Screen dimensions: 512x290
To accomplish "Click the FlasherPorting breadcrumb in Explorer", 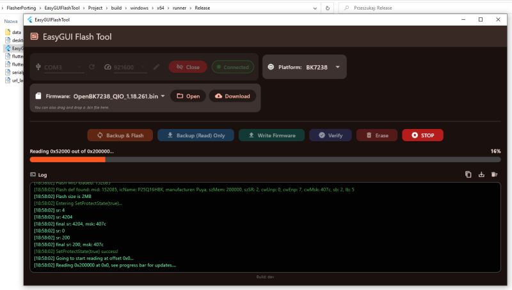I will (x=21, y=8).
